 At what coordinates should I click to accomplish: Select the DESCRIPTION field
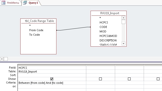tap(108, 40)
